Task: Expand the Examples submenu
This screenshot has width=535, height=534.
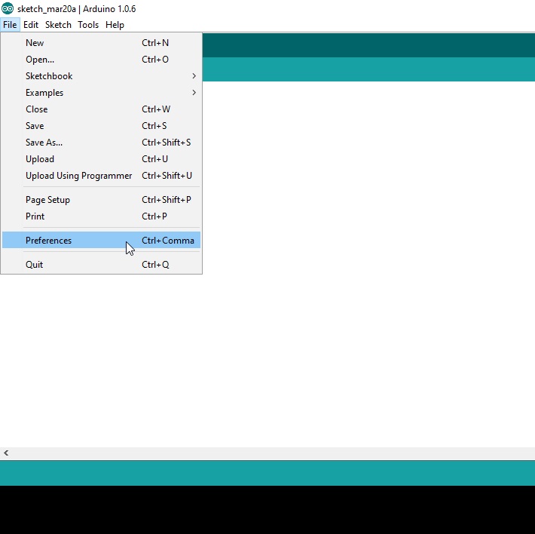Action: (101, 93)
